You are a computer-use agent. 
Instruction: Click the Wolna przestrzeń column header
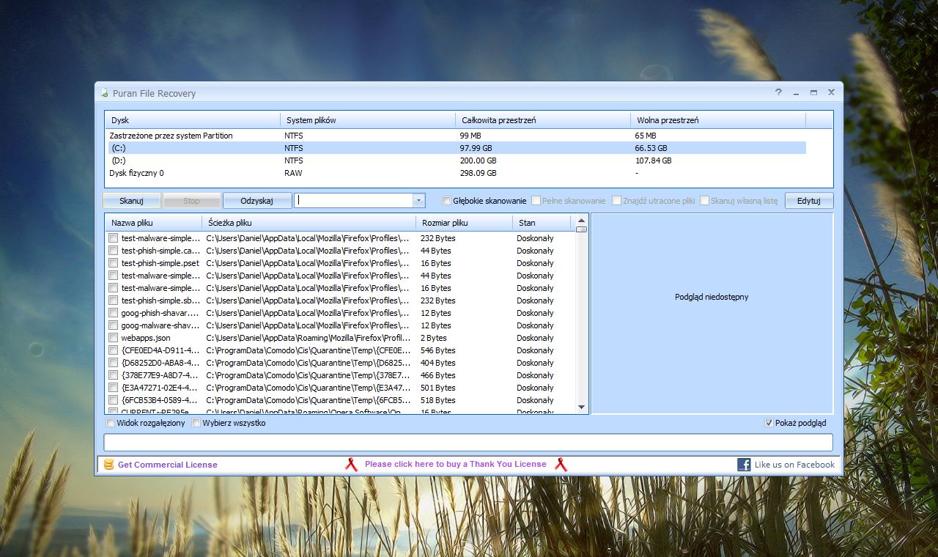click(718, 120)
